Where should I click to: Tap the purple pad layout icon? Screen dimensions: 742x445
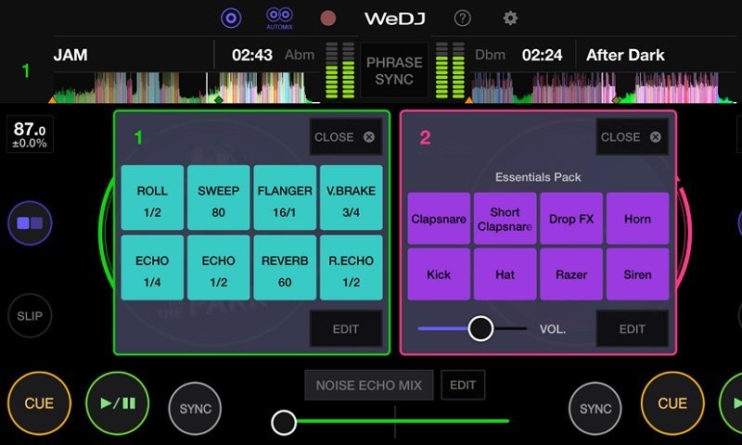click(x=30, y=223)
